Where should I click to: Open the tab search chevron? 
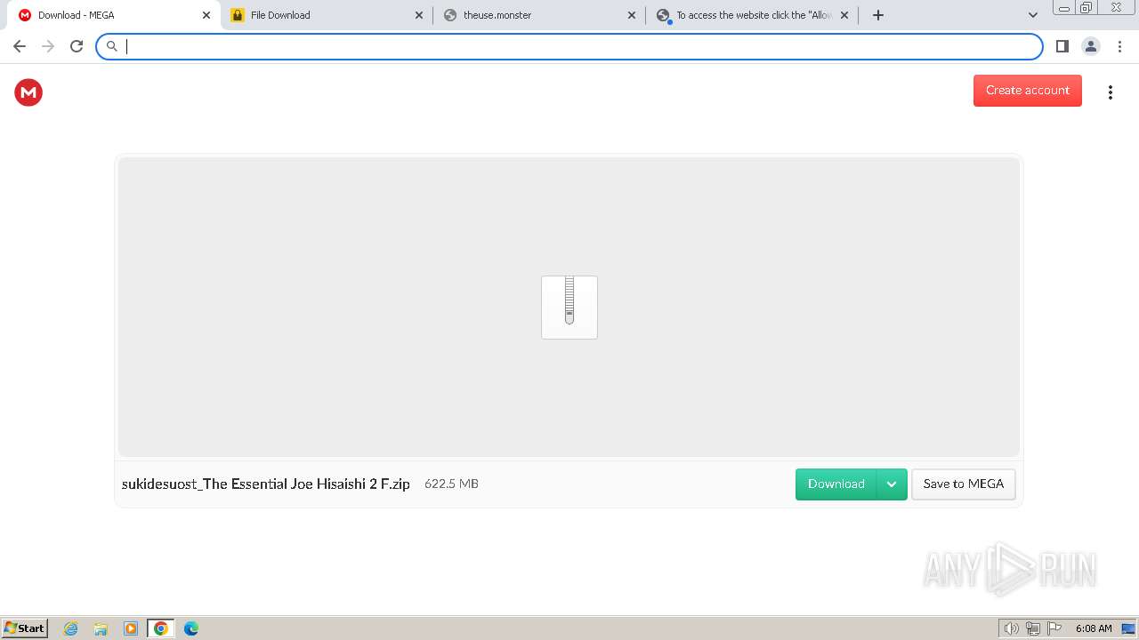[x=1032, y=15]
